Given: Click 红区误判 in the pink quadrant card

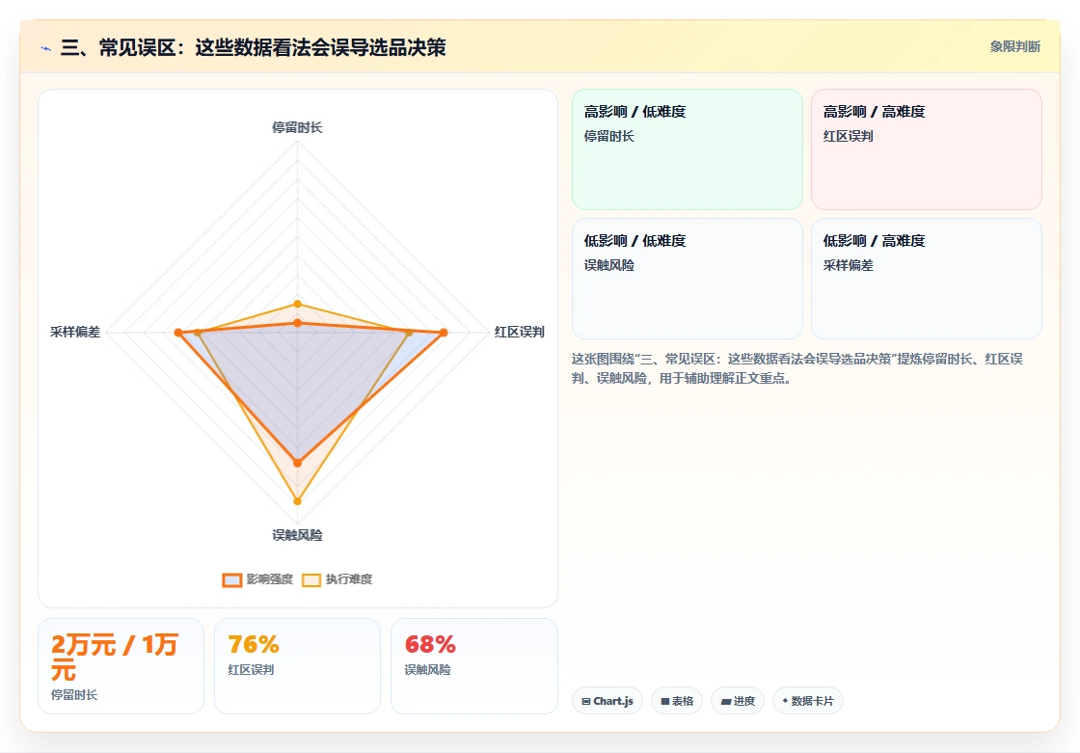Looking at the screenshot, I should (x=848, y=136).
